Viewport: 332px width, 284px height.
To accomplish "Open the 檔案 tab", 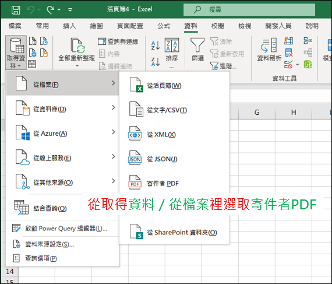I will [x=15, y=26].
